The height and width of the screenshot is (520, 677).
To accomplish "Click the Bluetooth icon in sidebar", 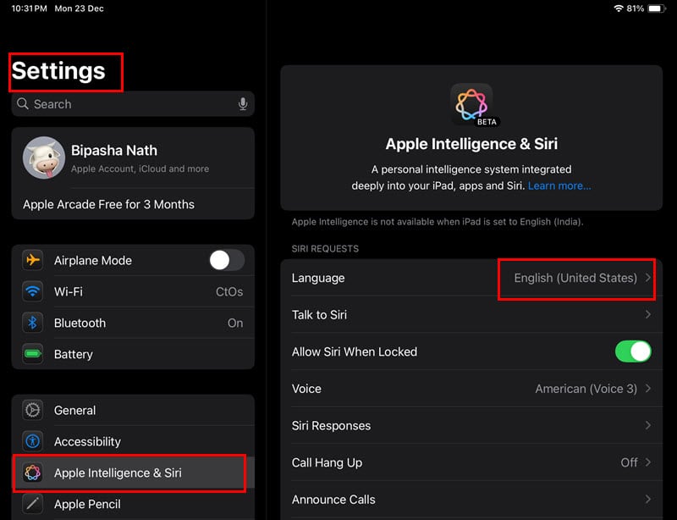I will pos(33,323).
